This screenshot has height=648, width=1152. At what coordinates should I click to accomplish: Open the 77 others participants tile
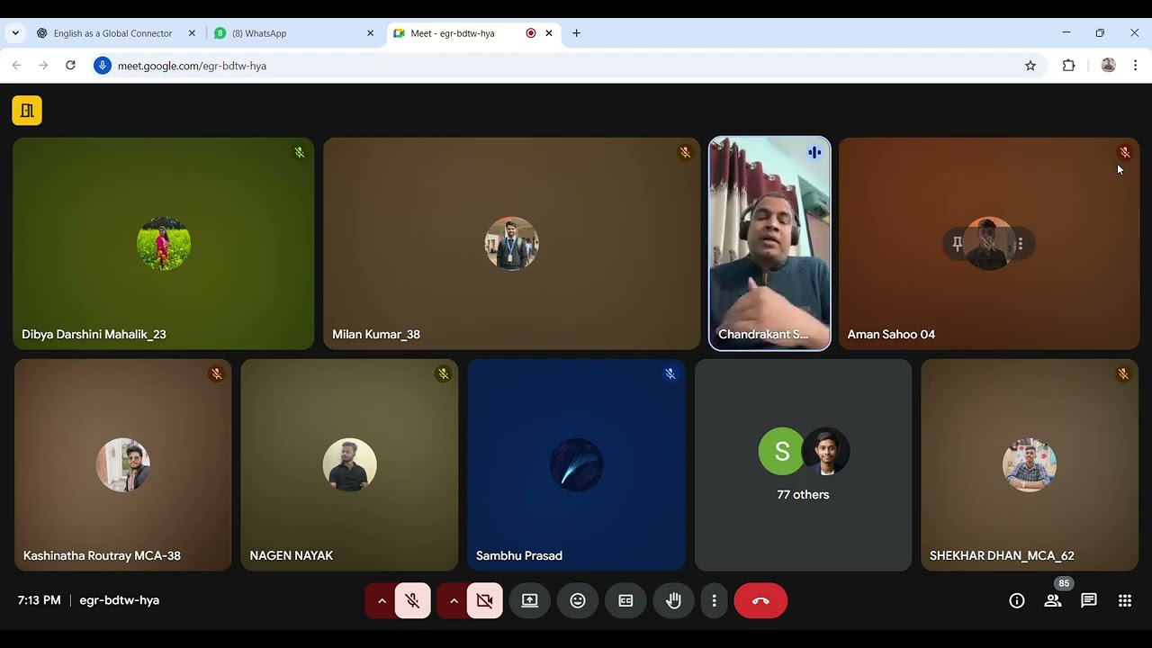tap(803, 464)
